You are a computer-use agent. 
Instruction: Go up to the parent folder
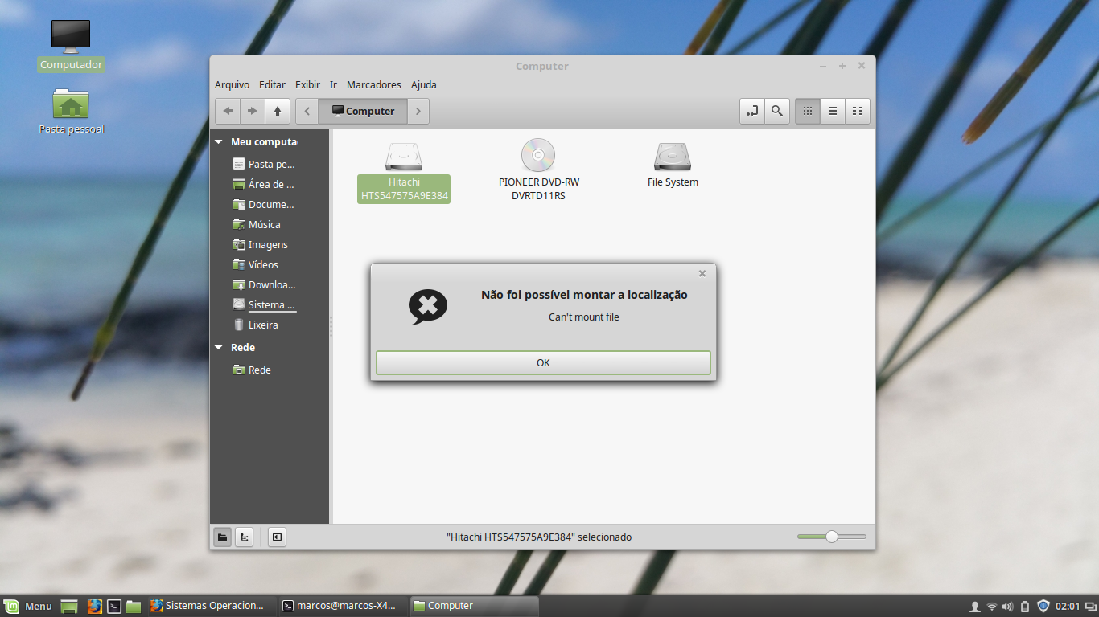(x=278, y=111)
